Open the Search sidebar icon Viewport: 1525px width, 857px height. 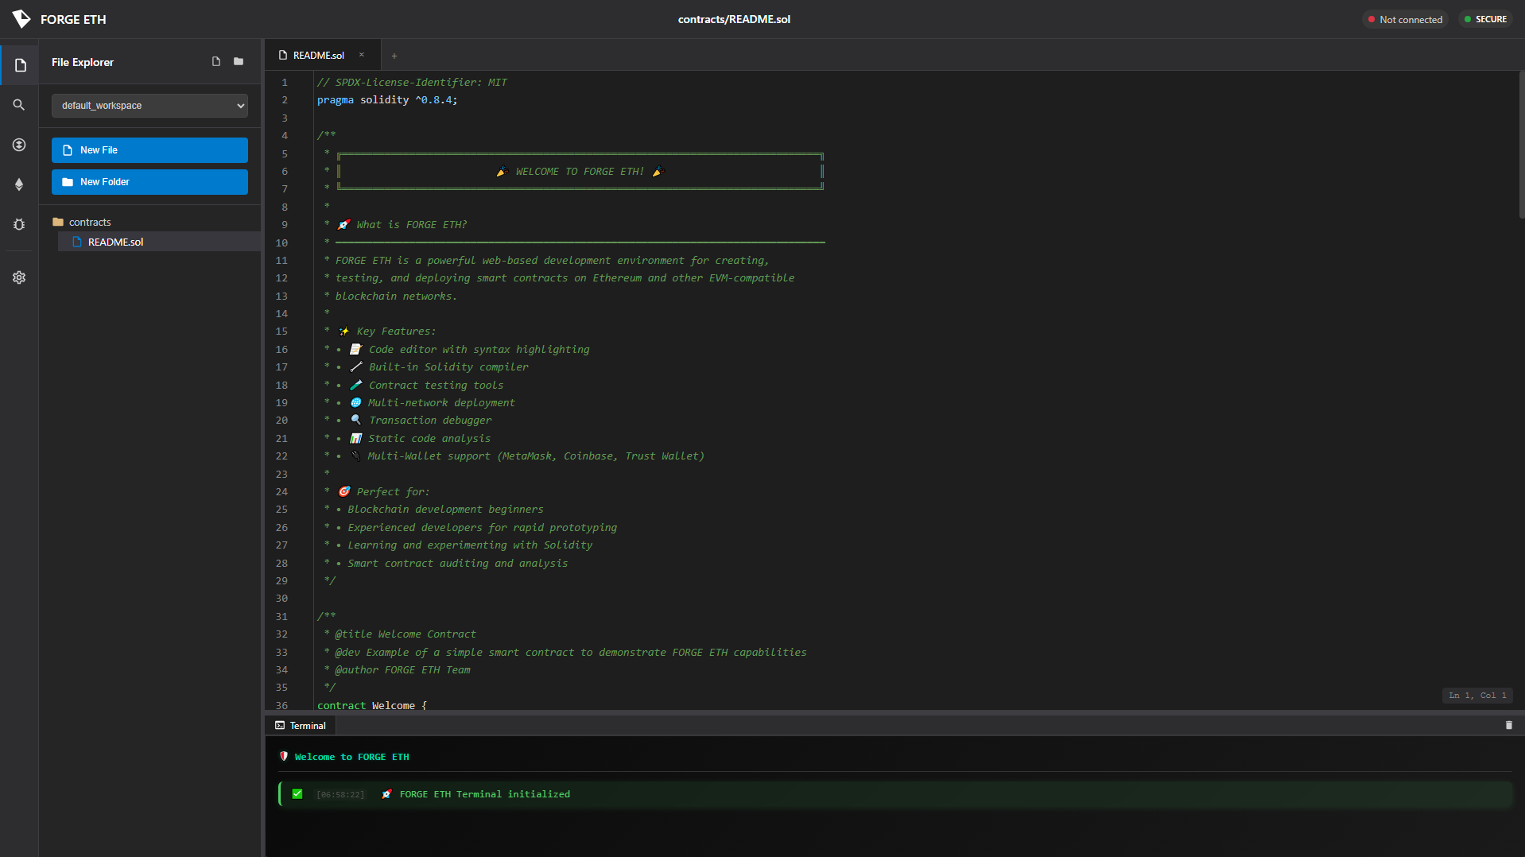point(19,105)
